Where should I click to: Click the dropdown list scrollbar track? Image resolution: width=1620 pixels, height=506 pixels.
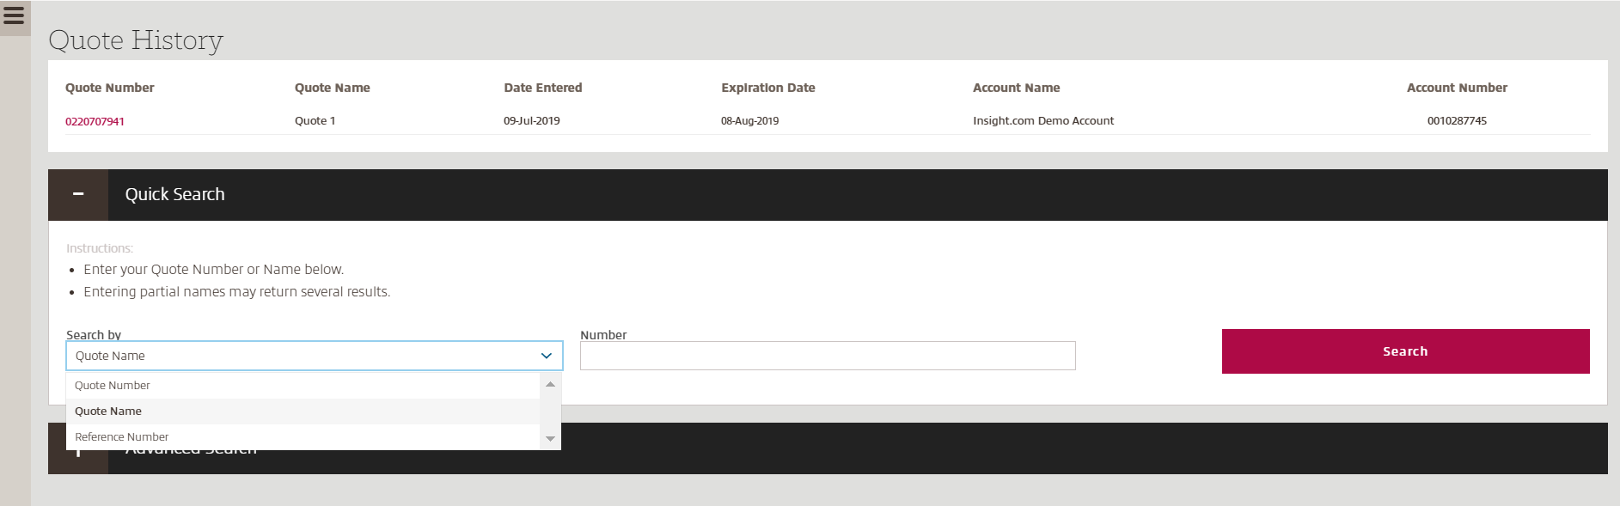point(550,412)
